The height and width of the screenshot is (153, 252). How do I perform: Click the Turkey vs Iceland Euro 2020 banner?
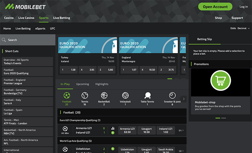click(x=88, y=45)
